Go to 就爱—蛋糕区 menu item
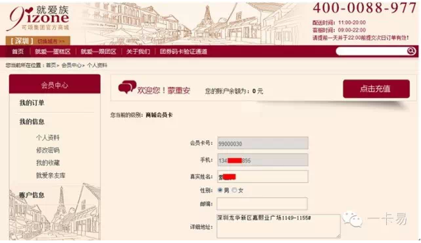421x243 pixels. (x=53, y=51)
